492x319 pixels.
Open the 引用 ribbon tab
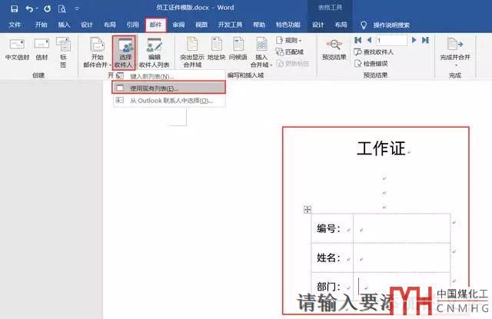[x=133, y=25]
